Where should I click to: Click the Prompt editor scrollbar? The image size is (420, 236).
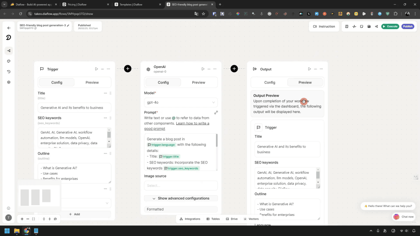pyautogui.click(x=217, y=141)
